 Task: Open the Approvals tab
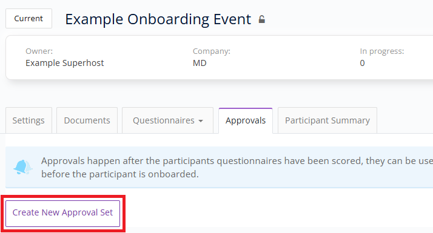click(x=246, y=120)
